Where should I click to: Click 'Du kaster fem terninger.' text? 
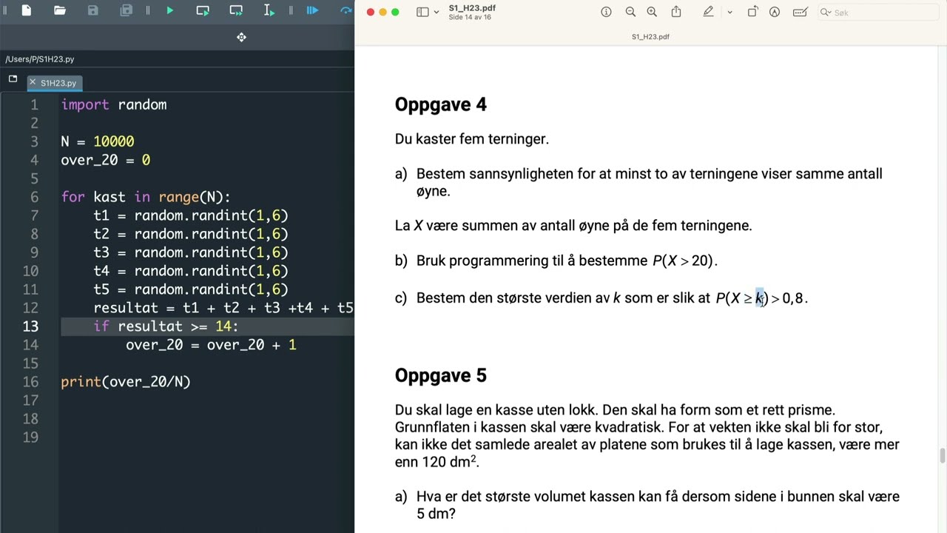[472, 139]
